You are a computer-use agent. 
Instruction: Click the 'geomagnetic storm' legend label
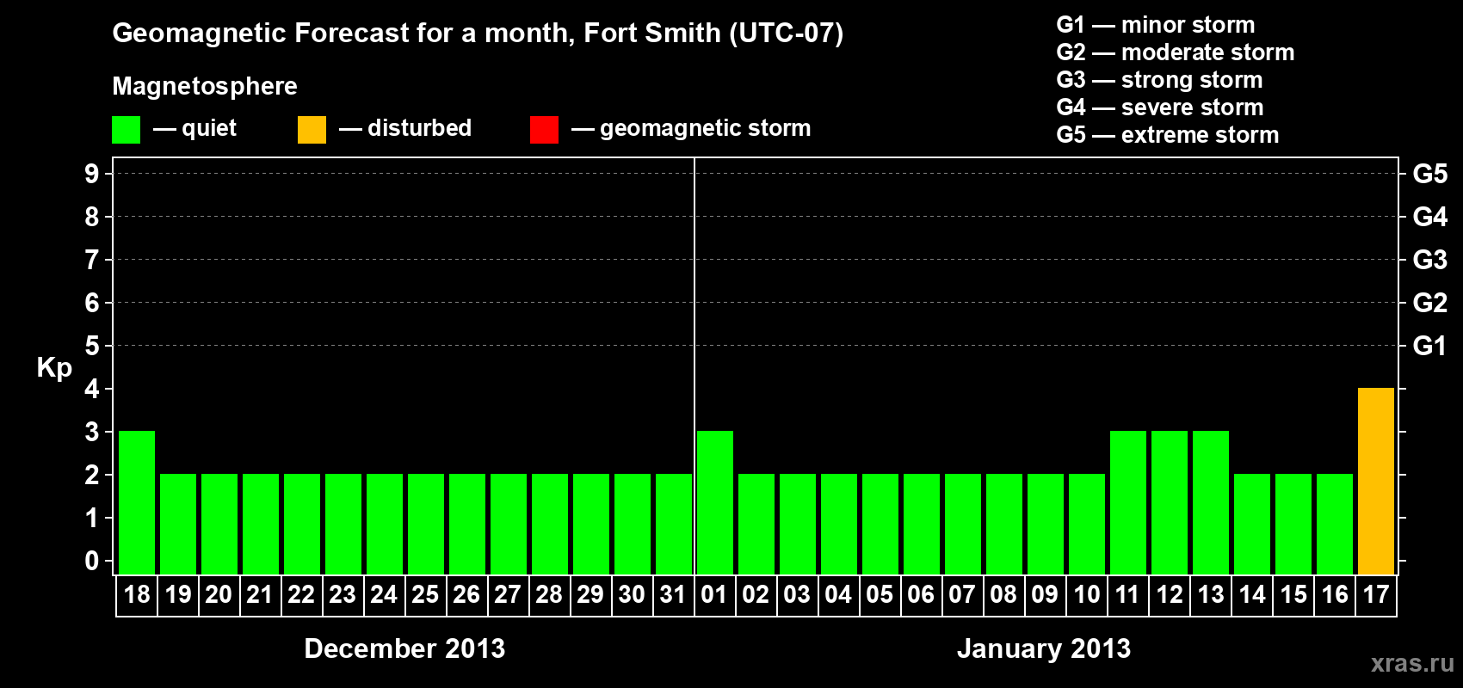click(706, 129)
